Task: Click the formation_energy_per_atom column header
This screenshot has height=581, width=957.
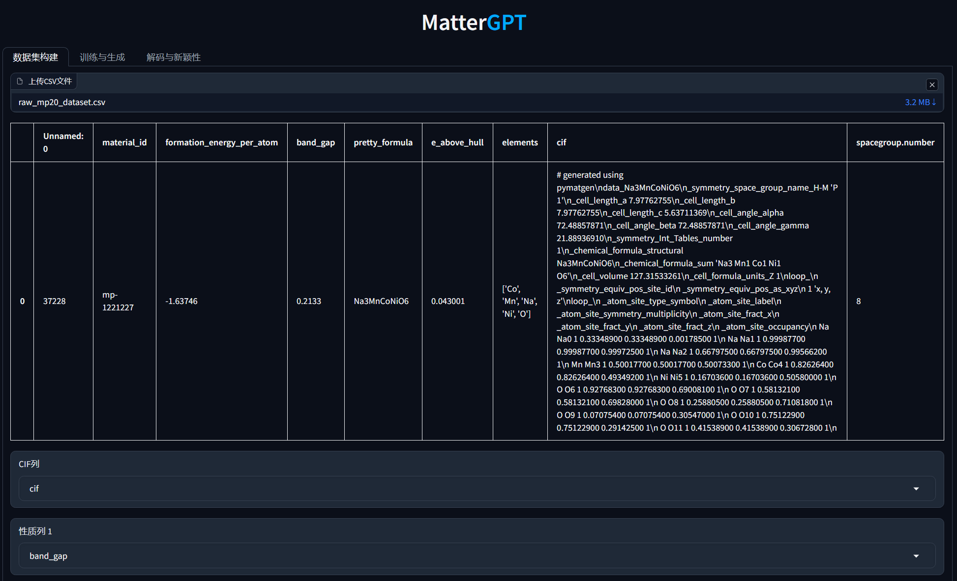Action: (222, 142)
